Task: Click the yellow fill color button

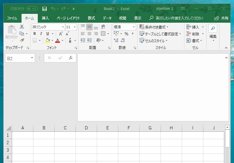Action: point(48,40)
